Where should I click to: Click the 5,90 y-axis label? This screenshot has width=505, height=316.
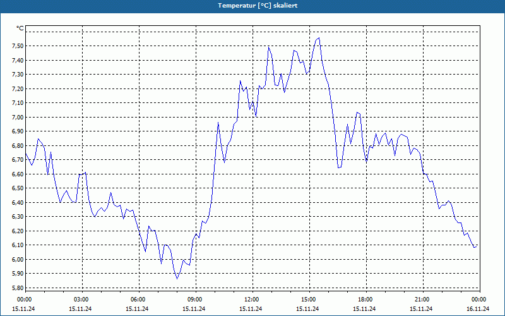18,274
